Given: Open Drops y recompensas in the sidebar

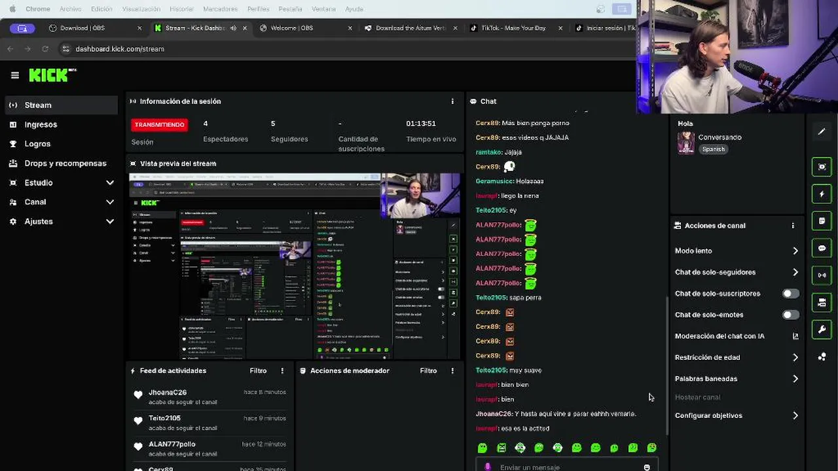Looking at the screenshot, I should click(60, 164).
